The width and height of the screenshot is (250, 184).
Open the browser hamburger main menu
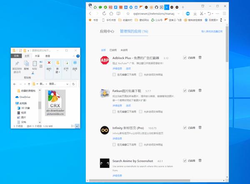coord(225,14)
